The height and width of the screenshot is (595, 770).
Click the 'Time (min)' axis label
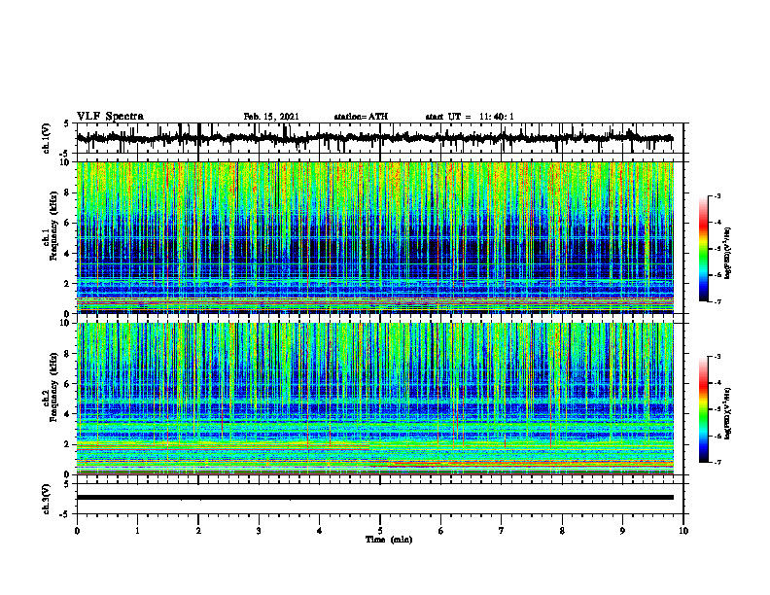click(x=389, y=540)
